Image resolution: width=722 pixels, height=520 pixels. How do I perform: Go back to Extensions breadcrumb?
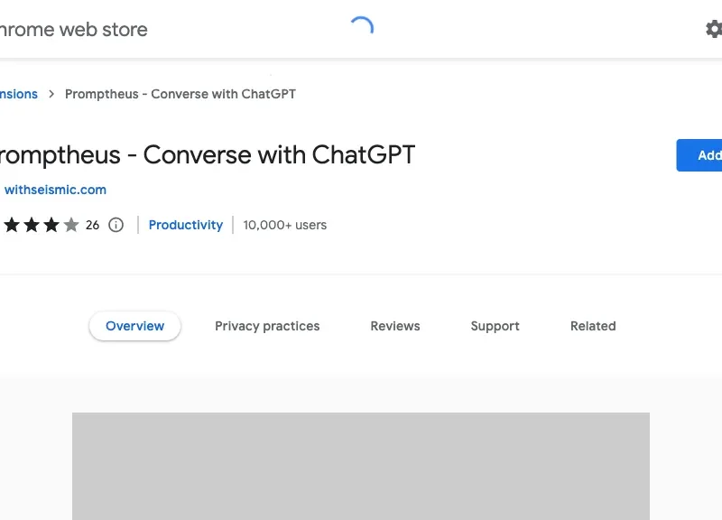point(18,94)
